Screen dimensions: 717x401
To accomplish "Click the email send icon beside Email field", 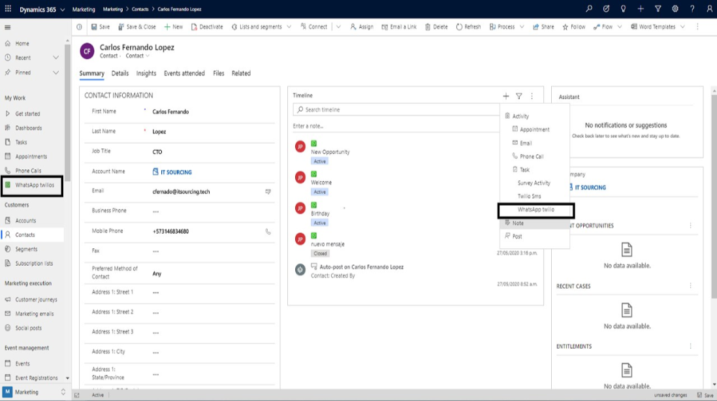I will coord(268,191).
